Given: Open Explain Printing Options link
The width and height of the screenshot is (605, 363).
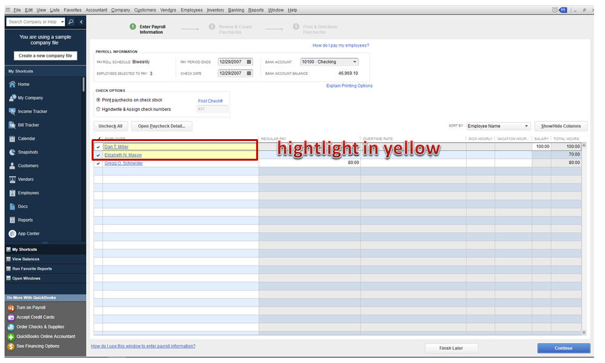Looking at the screenshot, I should click(349, 85).
